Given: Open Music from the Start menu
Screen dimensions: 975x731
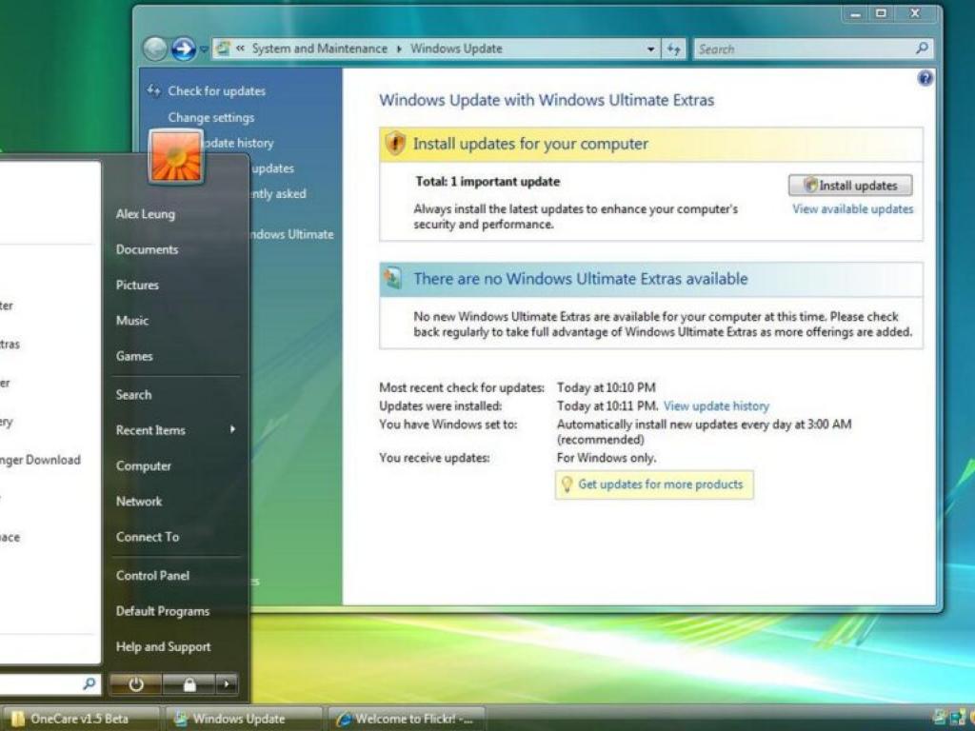Looking at the screenshot, I should [x=131, y=321].
